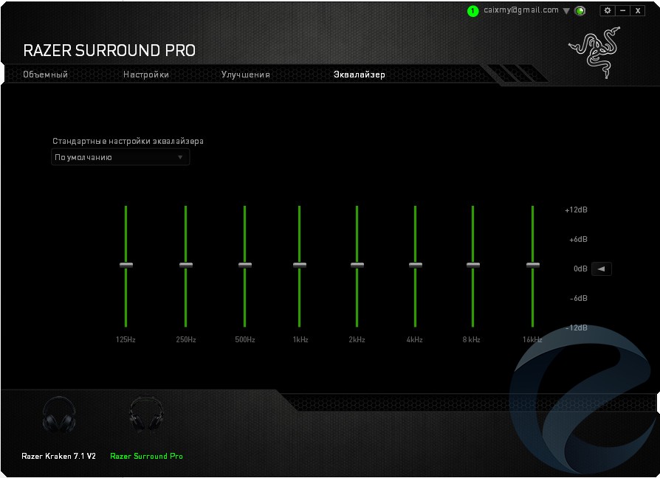Click the Razer Surround Pro device label
Viewport: 660px width, 478px height.
point(146,456)
